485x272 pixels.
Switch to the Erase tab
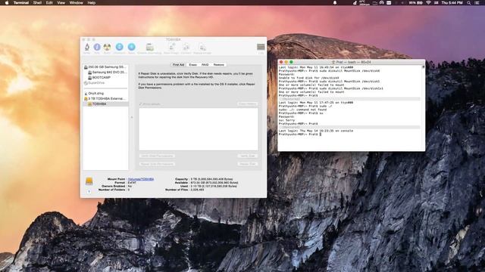coord(192,65)
